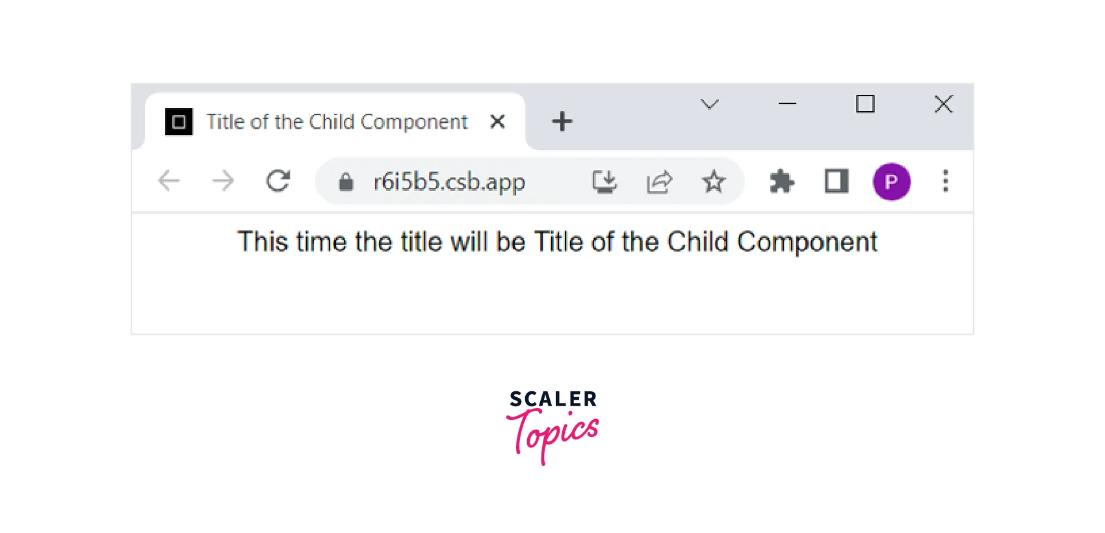
Task: Share this page via share icon
Action: (659, 181)
